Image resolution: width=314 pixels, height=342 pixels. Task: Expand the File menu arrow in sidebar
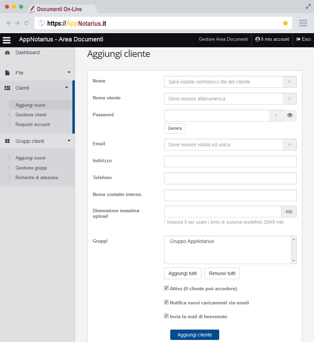pos(69,72)
